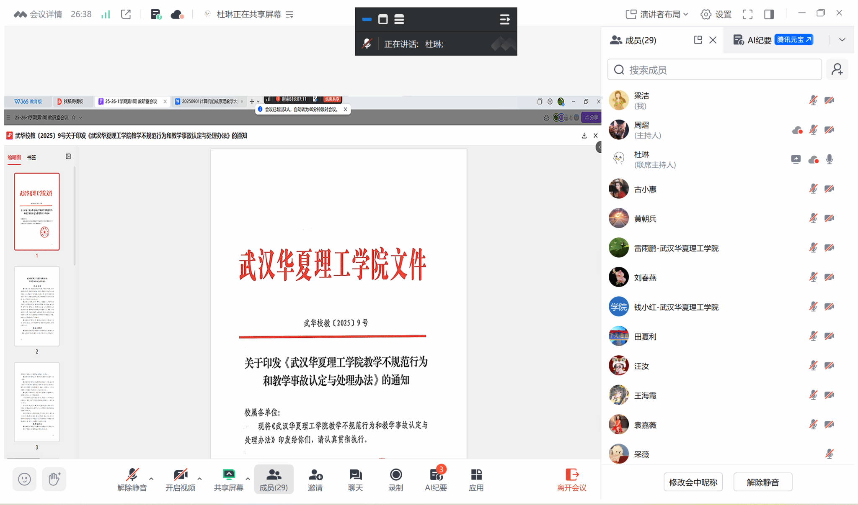Click the invite (邀请) icon
Image resolution: width=858 pixels, height=505 pixels.
(315, 475)
